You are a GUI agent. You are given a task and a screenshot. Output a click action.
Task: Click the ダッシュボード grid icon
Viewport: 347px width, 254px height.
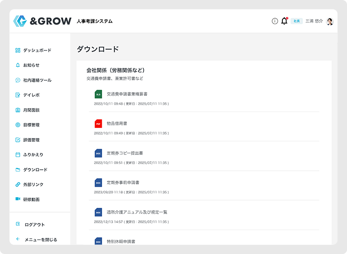[18, 51]
